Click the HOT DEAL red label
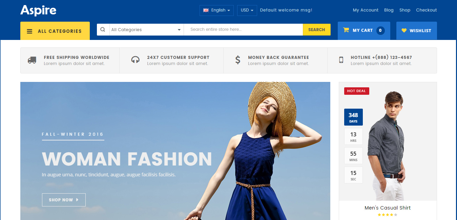The height and width of the screenshot is (220, 457). (x=357, y=91)
